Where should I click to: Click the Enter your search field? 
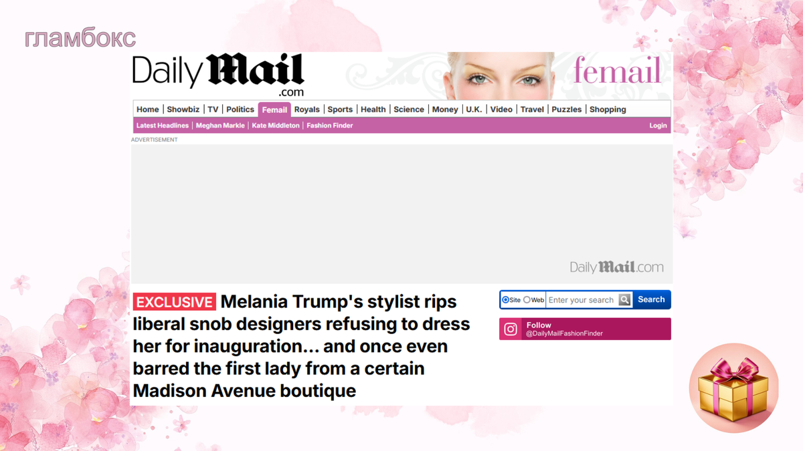(x=582, y=300)
